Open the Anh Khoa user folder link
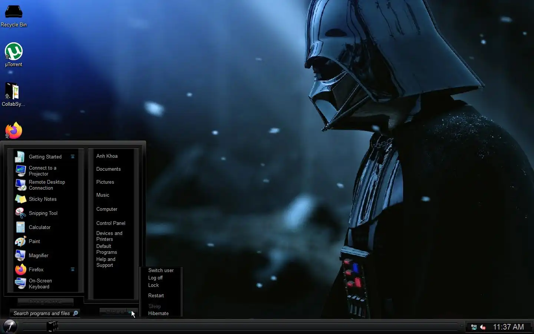Image resolution: width=534 pixels, height=334 pixels. (107, 156)
